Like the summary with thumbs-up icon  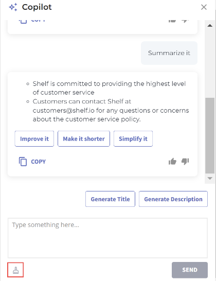(x=172, y=162)
